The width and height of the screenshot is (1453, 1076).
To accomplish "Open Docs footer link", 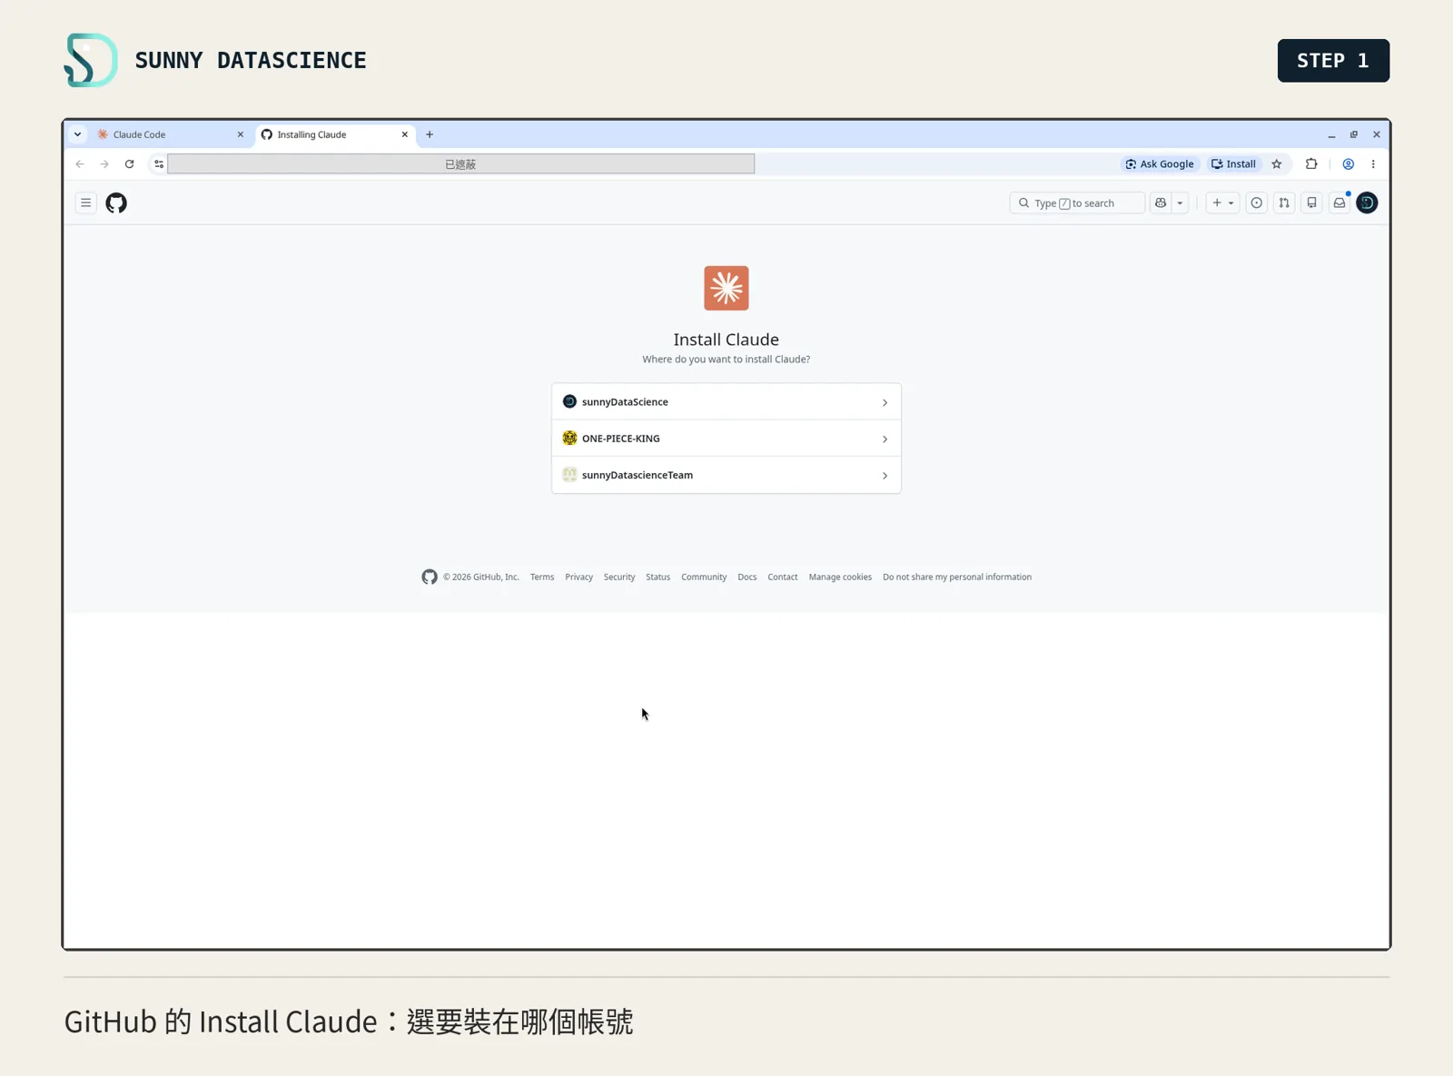I will coord(747,577).
